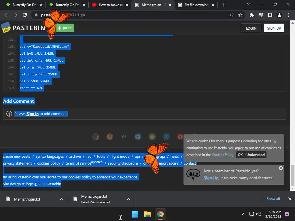The width and height of the screenshot is (295, 221).
Task: Open privacy statement footer link
Action: coord(17,163)
